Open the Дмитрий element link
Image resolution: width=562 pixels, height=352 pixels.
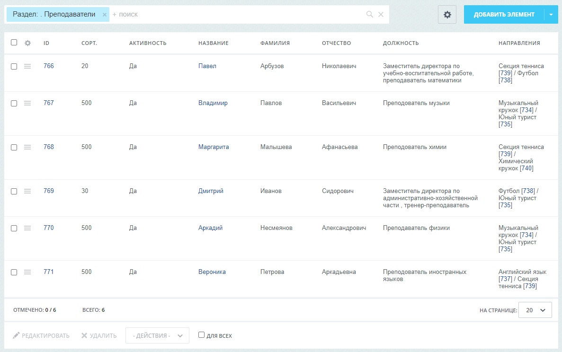point(211,191)
